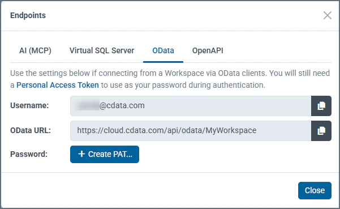Screen dimensions: 340x209
Task: Open the Virtual SQL Server tab
Action: (x=102, y=50)
